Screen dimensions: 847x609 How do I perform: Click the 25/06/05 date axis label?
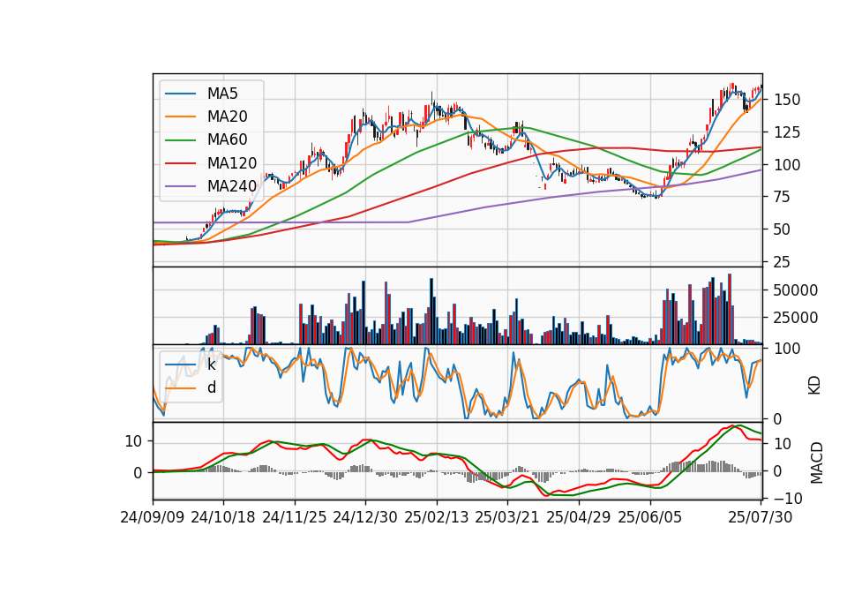[x=650, y=517]
